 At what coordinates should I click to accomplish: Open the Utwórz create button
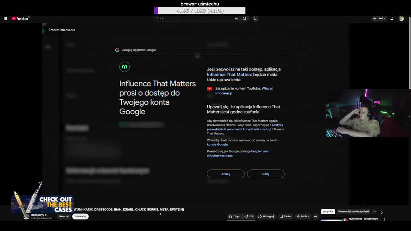pos(379,19)
